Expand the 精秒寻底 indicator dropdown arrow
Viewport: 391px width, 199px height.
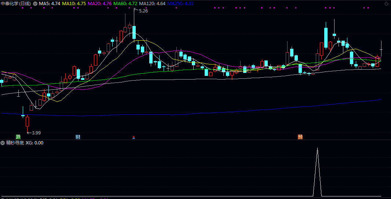click(x=3, y=143)
